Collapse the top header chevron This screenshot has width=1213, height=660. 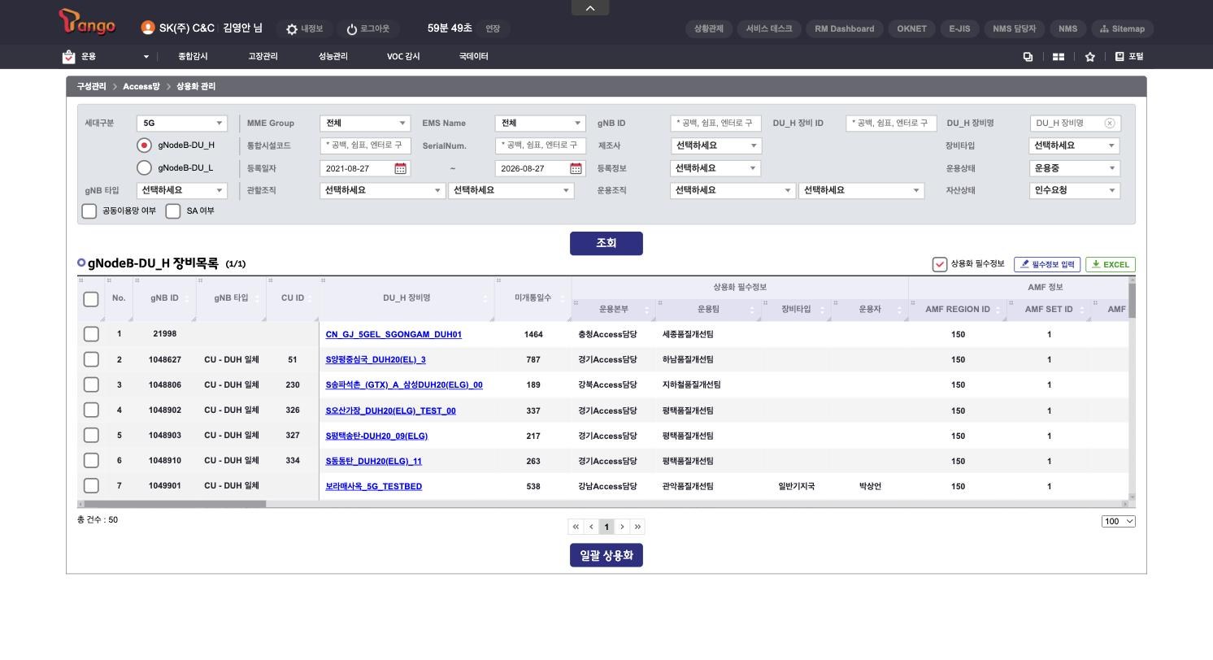click(x=590, y=7)
